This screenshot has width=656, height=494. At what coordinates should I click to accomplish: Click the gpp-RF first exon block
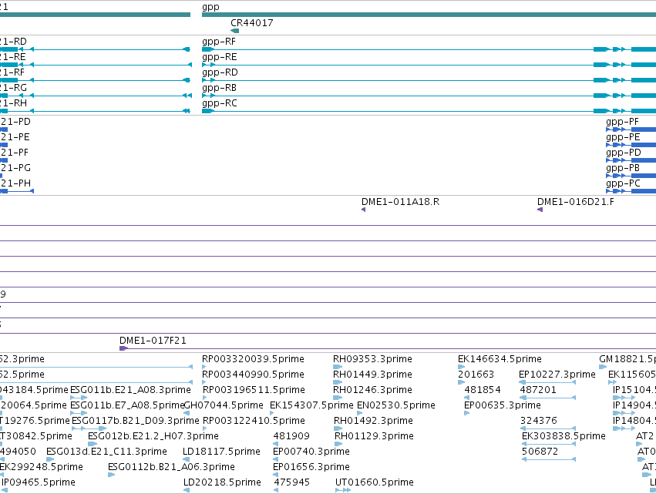pyautogui.click(x=207, y=50)
